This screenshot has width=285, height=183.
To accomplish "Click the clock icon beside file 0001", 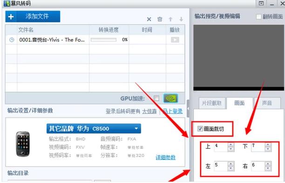I will 12,40.
